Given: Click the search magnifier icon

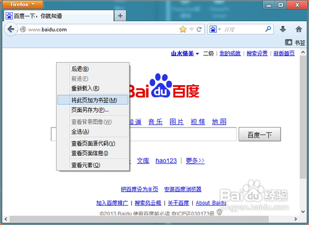Looking at the screenshot, I should [x=268, y=29].
